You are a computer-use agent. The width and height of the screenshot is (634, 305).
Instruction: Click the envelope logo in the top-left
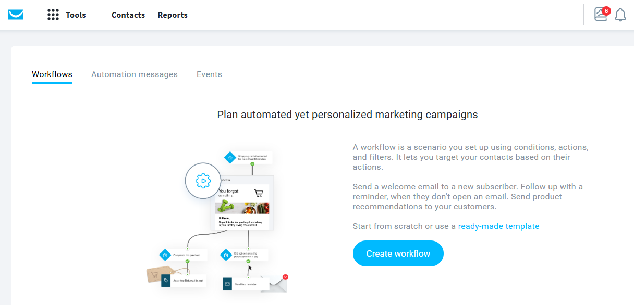16,14
